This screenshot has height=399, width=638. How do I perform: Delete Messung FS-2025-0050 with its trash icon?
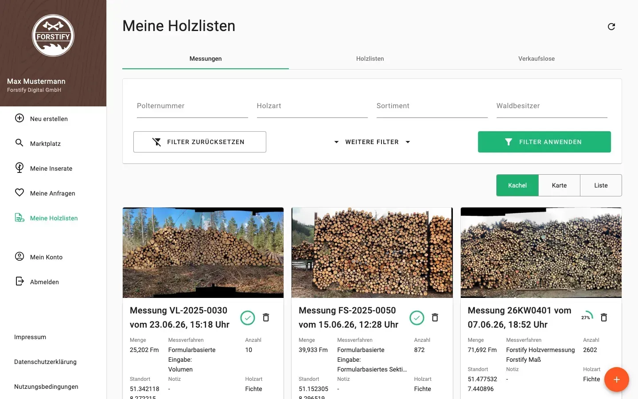coord(435,317)
